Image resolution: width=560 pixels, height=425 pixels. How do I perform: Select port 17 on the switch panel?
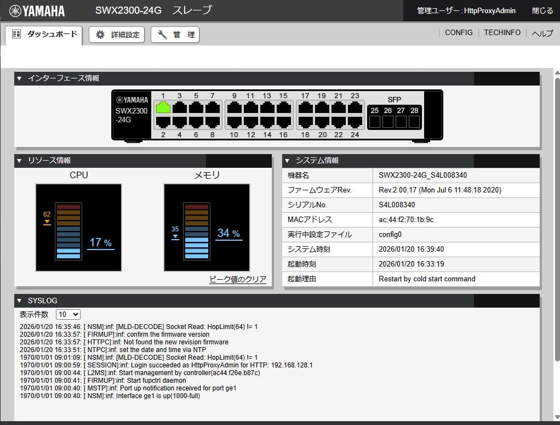click(305, 107)
